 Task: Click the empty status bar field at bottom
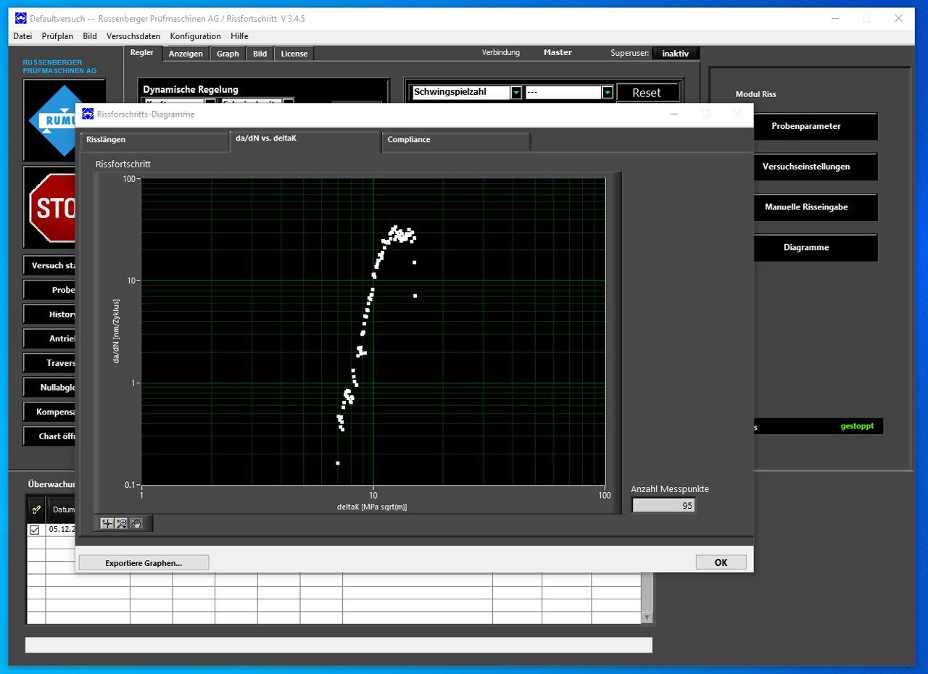click(x=339, y=645)
